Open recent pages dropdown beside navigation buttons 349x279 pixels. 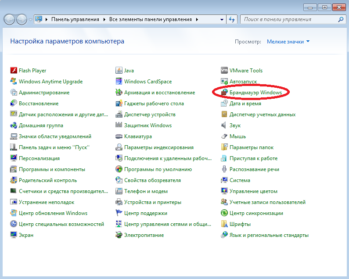(x=30, y=20)
